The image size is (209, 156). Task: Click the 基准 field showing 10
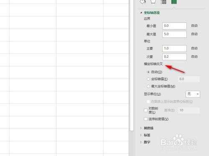tap(189, 110)
